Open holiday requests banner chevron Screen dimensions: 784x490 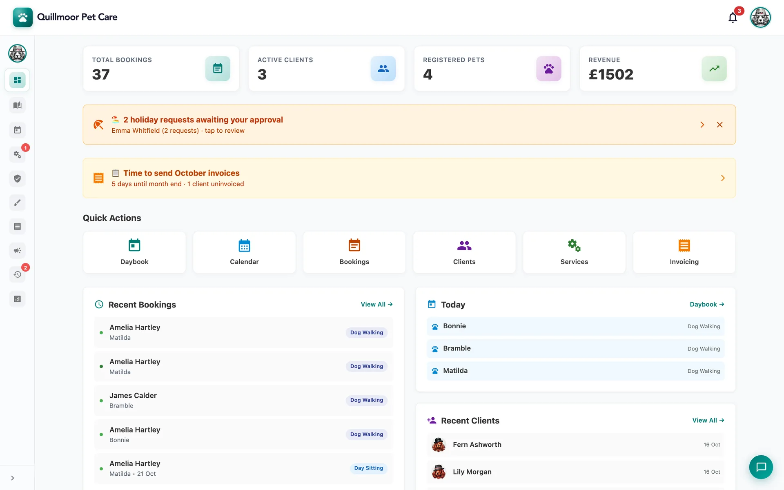(702, 125)
